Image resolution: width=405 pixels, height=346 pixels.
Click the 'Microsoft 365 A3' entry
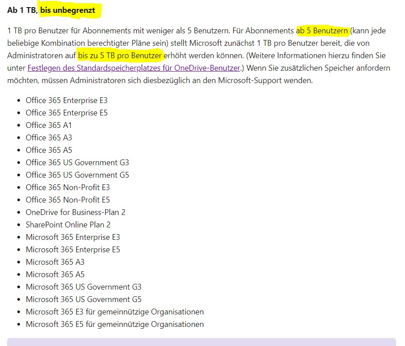tap(55, 262)
